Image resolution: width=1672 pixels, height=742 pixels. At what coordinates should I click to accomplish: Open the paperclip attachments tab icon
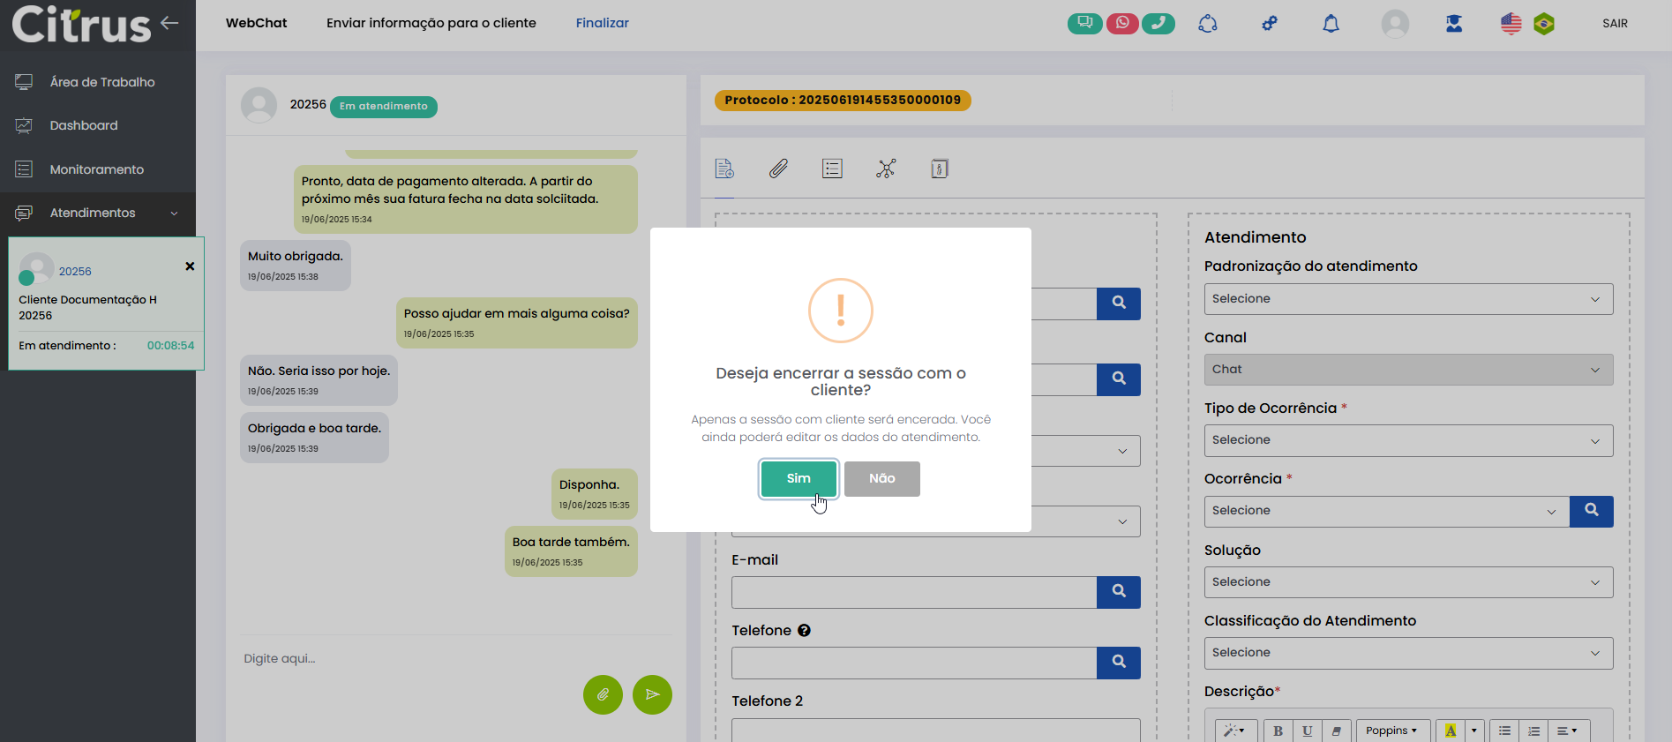[x=778, y=169]
